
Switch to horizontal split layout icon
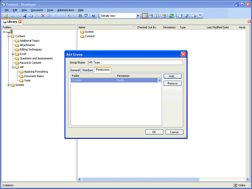tap(151, 16)
